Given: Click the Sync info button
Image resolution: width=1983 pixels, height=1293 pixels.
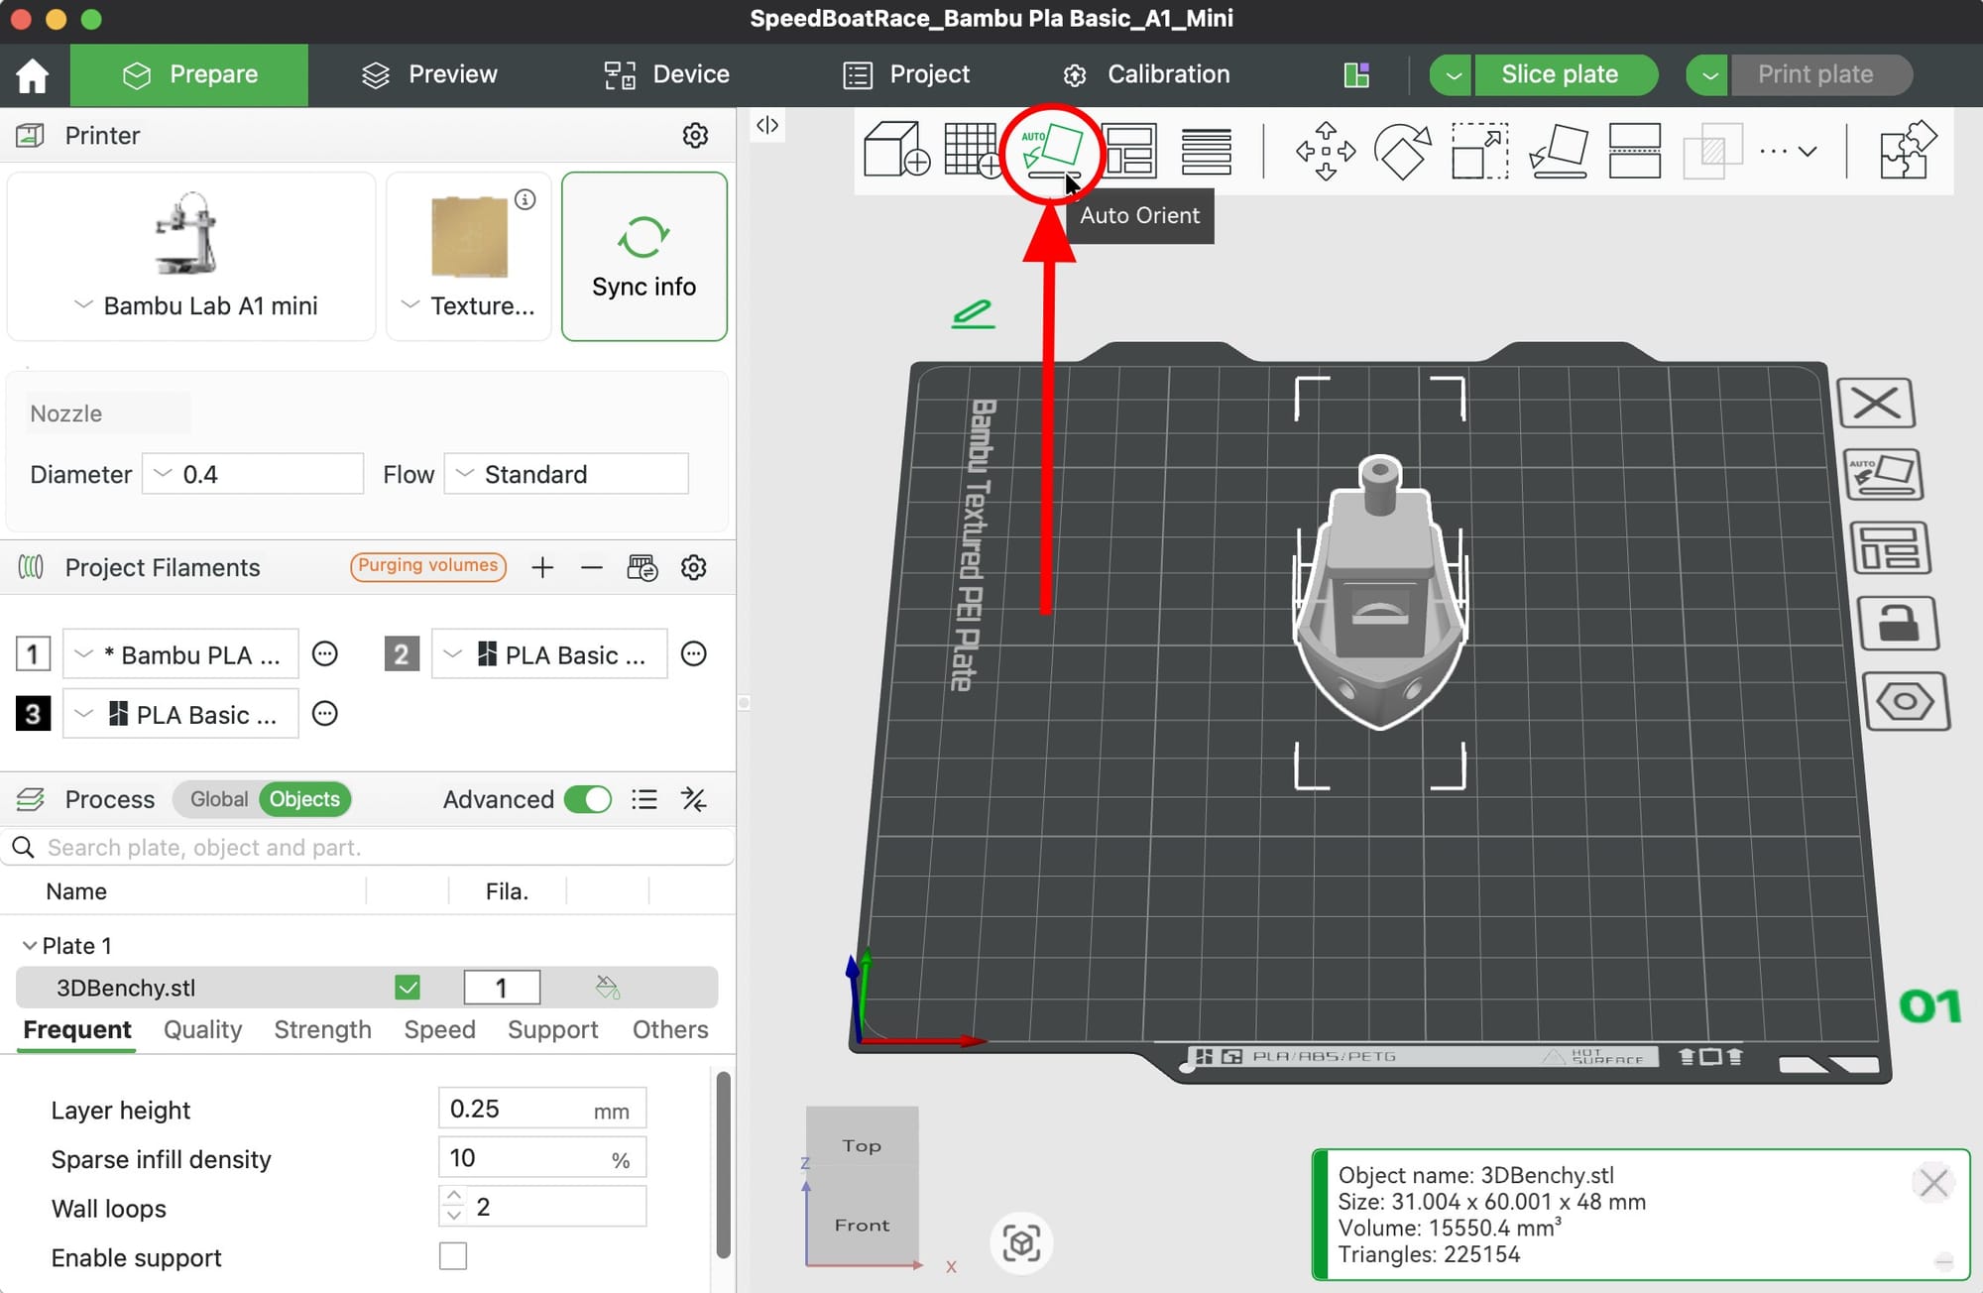Looking at the screenshot, I should click(x=644, y=257).
